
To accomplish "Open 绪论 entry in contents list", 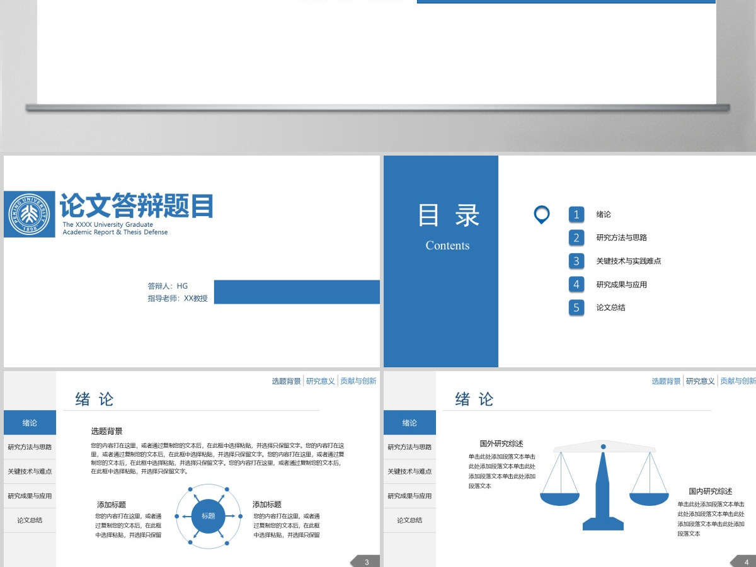I will (x=604, y=215).
